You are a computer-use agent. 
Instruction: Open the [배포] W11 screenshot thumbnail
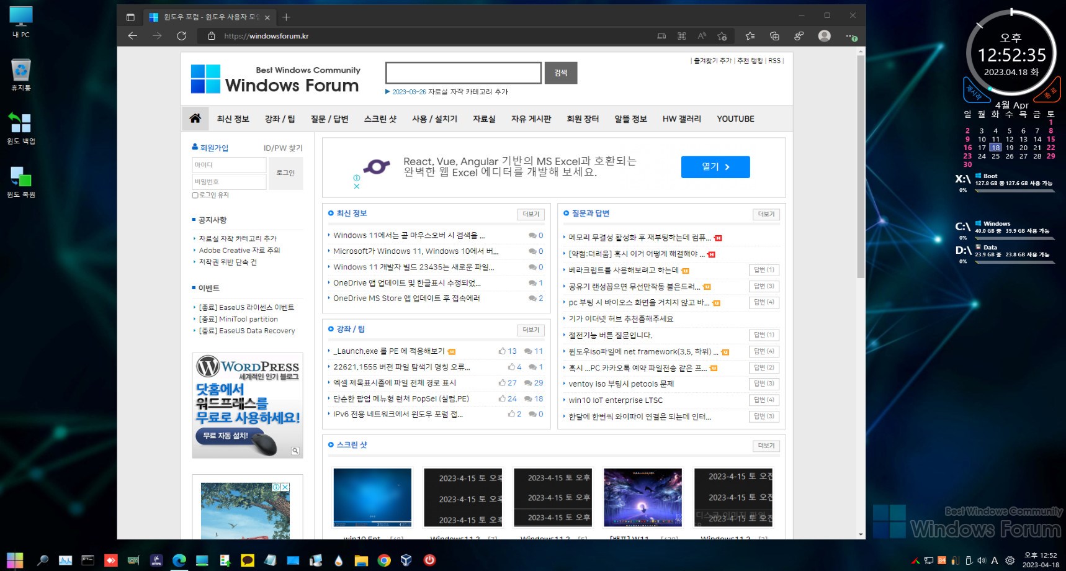[643, 497]
